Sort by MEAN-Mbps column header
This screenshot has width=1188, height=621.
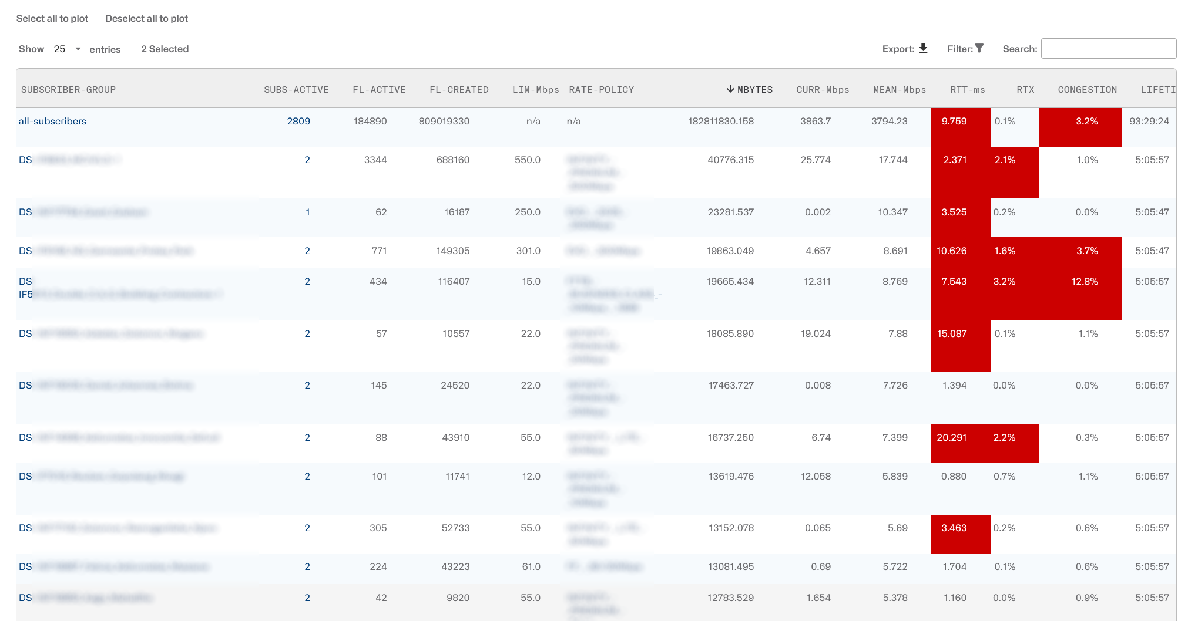coord(900,90)
